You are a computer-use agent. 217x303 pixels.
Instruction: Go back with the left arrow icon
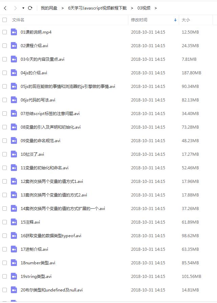[x=5, y=8]
